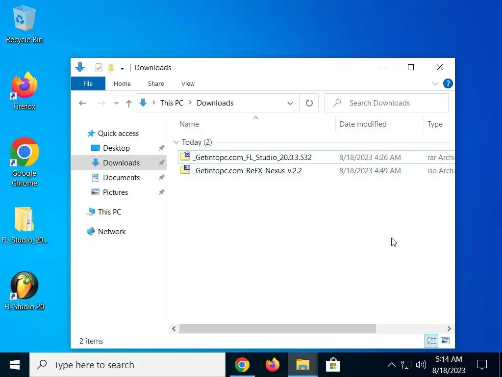This screenshot has height=377, width=502.
Task: Click the Properties icon in quick access toolbar
Action: (x=99, y=68)
